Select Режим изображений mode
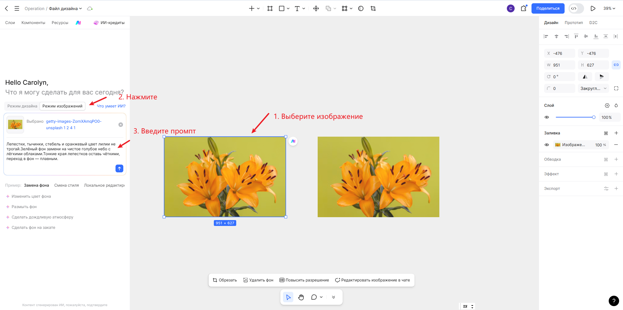Image resolution: width=623 pixels, height=310 pixels. (x=62, y=106)
